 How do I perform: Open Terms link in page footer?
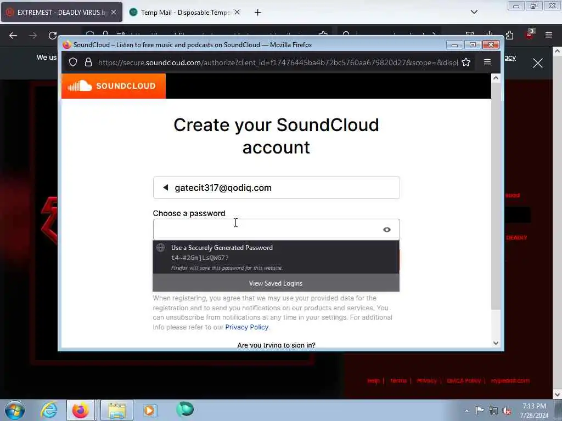398,380
